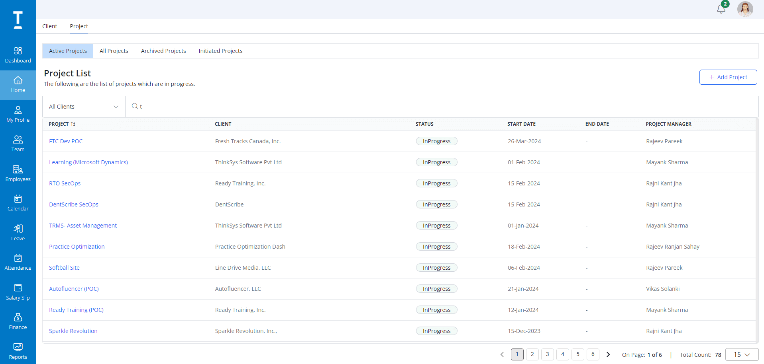Click the search magnifier icon

point(135,106)
